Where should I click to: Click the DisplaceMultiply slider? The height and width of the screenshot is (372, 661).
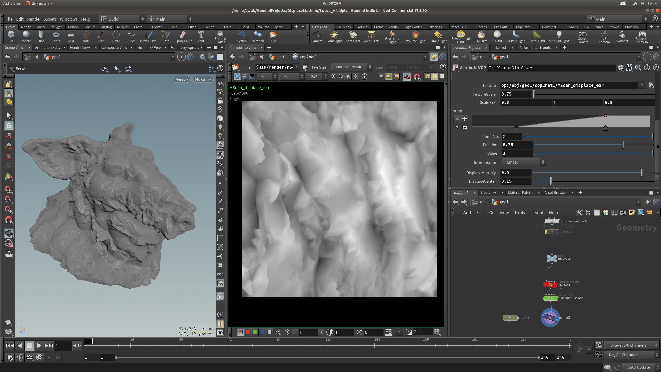click(642, 173)
